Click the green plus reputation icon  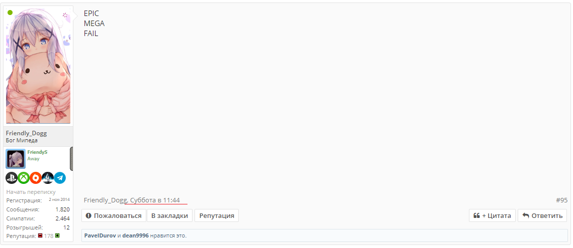[x=57, y=236]
